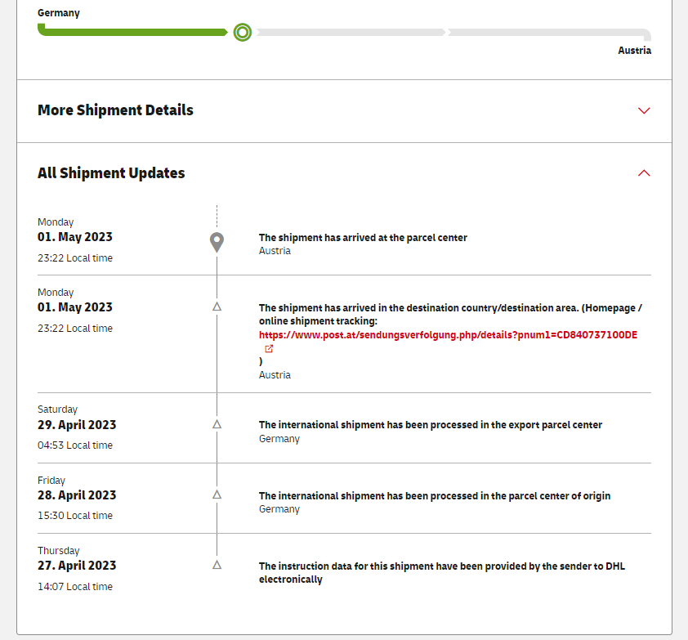Click the Austria destination label

pos(634,51)
